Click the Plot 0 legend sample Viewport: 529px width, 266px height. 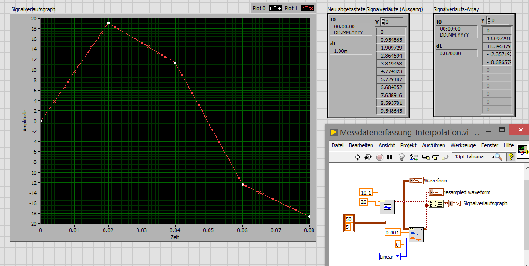tap(276, 8)
